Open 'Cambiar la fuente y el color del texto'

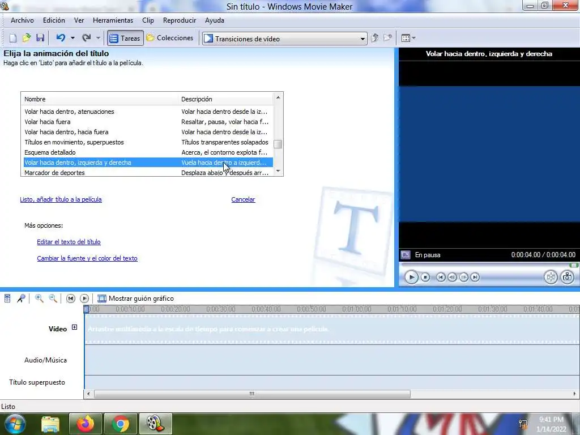(x=87, y=258)
